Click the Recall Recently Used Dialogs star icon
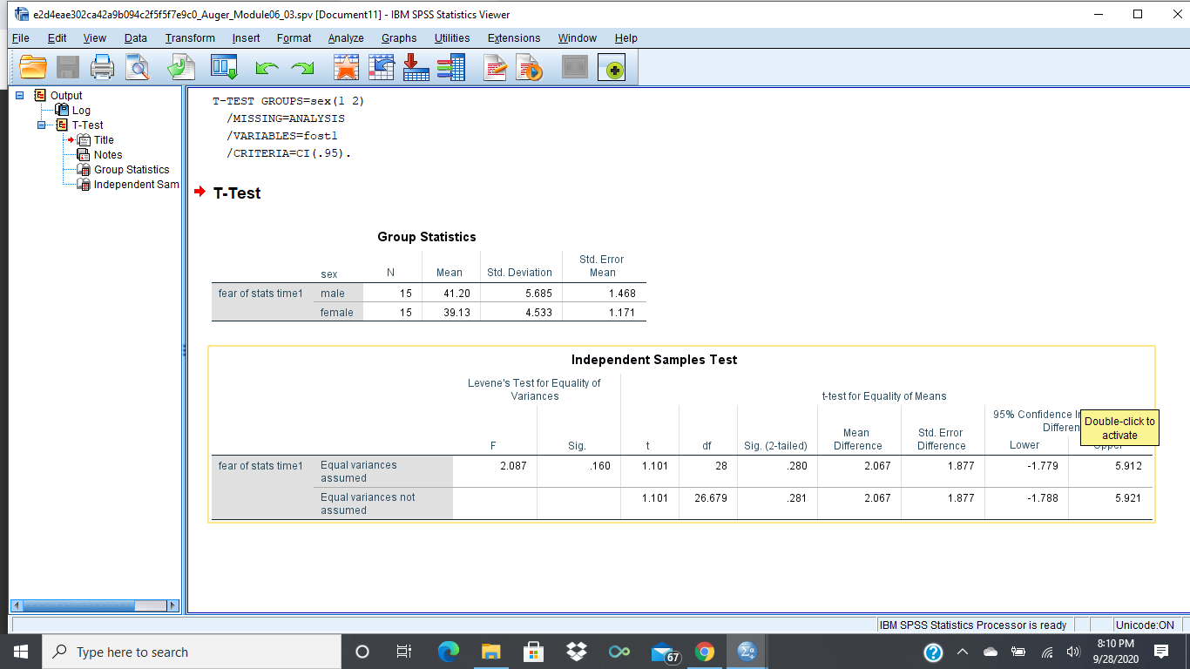Viewport: 1190px width, 669px height. point(346,67)
